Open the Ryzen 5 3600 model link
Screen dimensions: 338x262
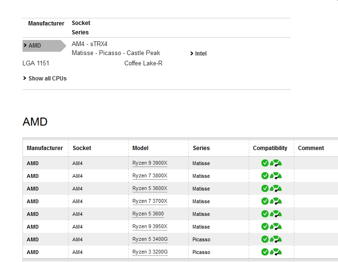coord(148,214)
